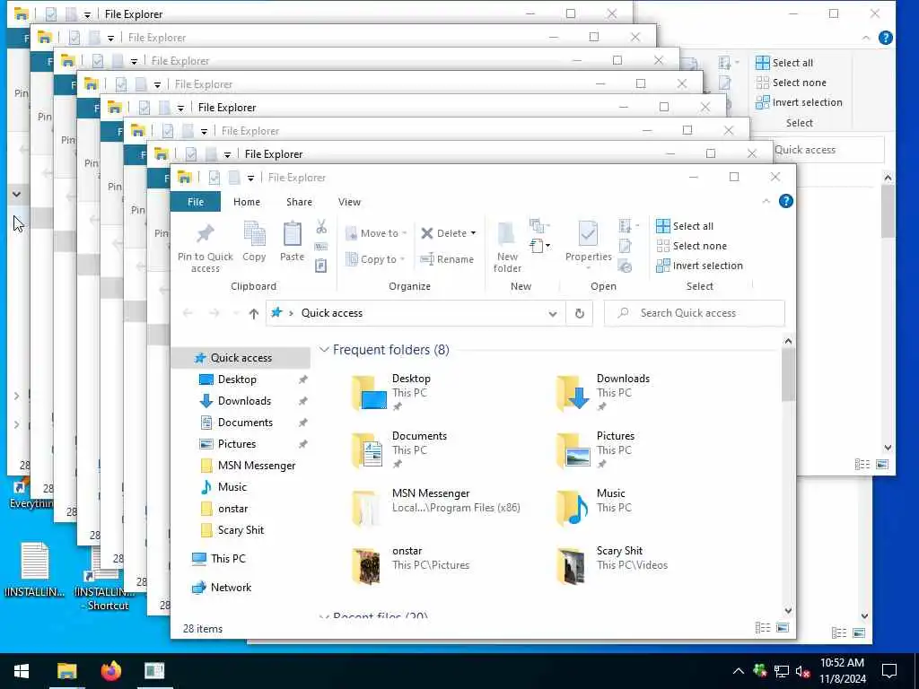Viewport: 919px width, 689px height.
Task: Select Pictures in navigation pane
Action: point(237,444)
